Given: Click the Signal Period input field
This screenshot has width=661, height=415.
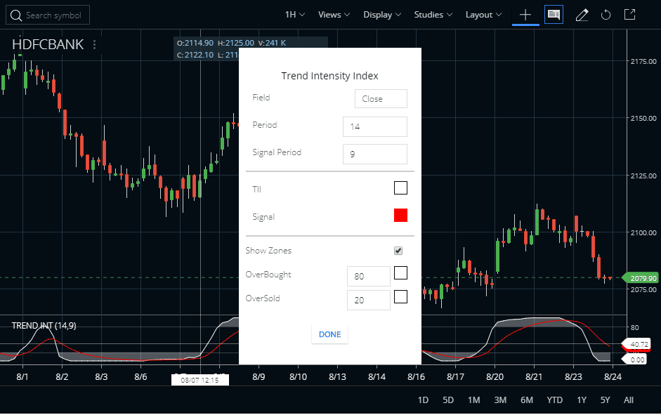Looking at the screenshot, I should click(374, 154).
